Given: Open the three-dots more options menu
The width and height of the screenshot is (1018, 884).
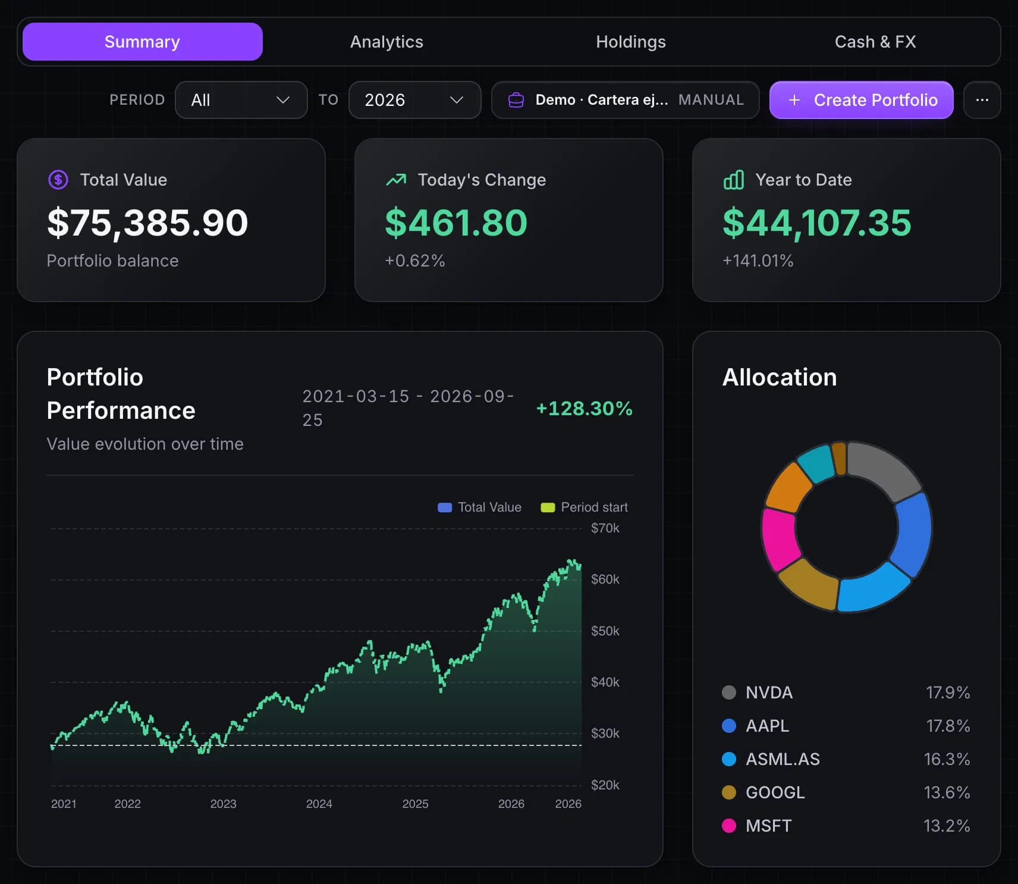Looking at the screenshot, I should click(x=982, y=100).
